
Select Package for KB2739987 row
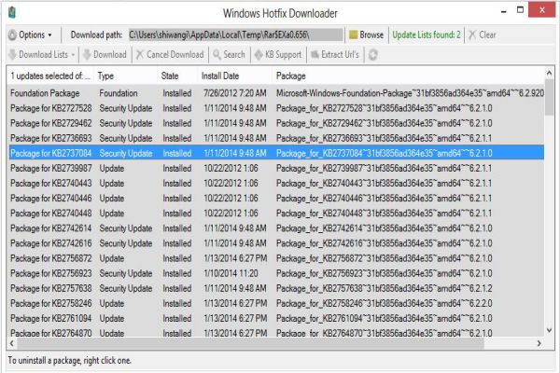275,168
